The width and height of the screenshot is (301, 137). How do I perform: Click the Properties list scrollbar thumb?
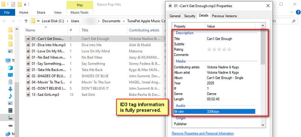point(263,46)
